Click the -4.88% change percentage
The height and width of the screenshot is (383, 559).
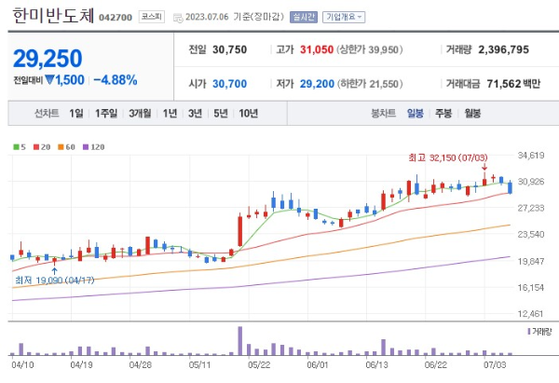(x=116, y=80)
